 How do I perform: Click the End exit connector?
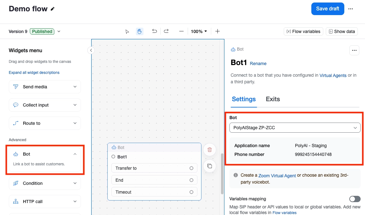(x=191, y=180)
